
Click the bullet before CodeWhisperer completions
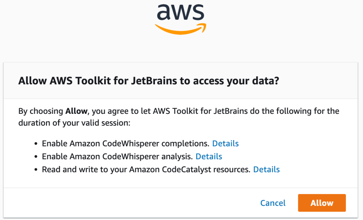[36, 144]
